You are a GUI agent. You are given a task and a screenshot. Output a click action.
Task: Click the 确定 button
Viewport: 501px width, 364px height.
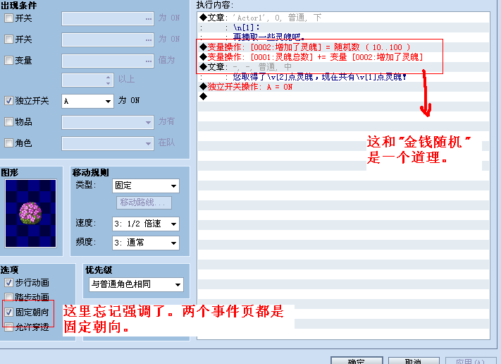tap(357, 360)
